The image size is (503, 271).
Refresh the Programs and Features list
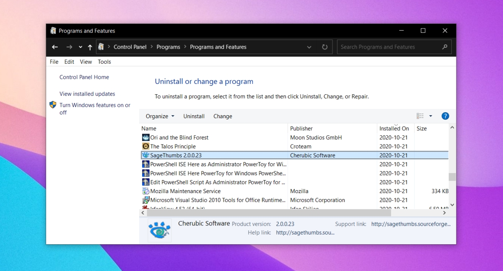(x=324, y=47)
